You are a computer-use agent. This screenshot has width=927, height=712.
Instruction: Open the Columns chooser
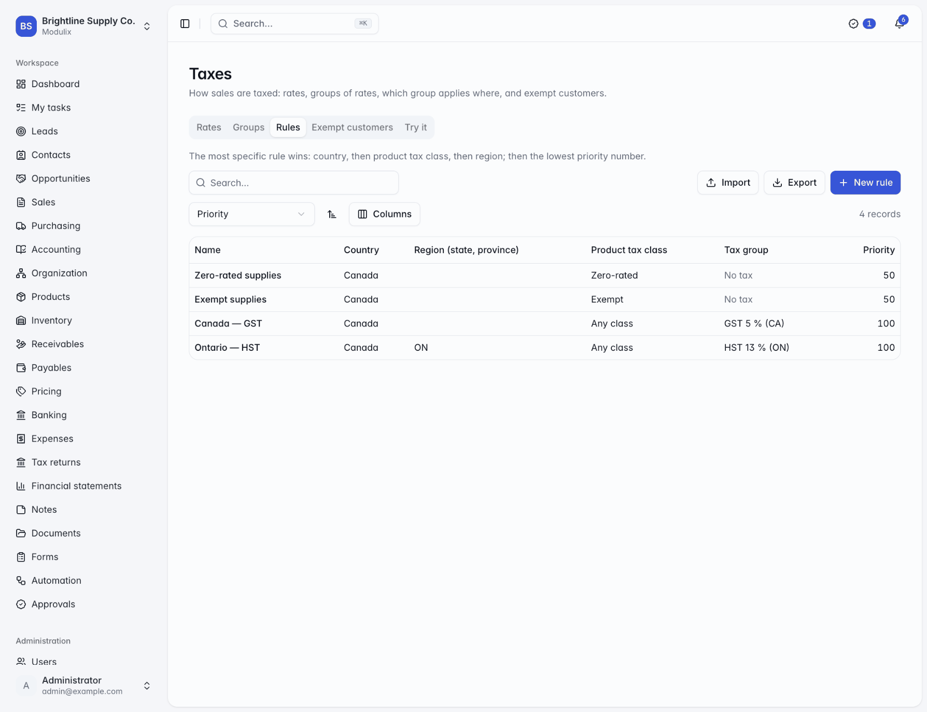[x=384, y=214]
